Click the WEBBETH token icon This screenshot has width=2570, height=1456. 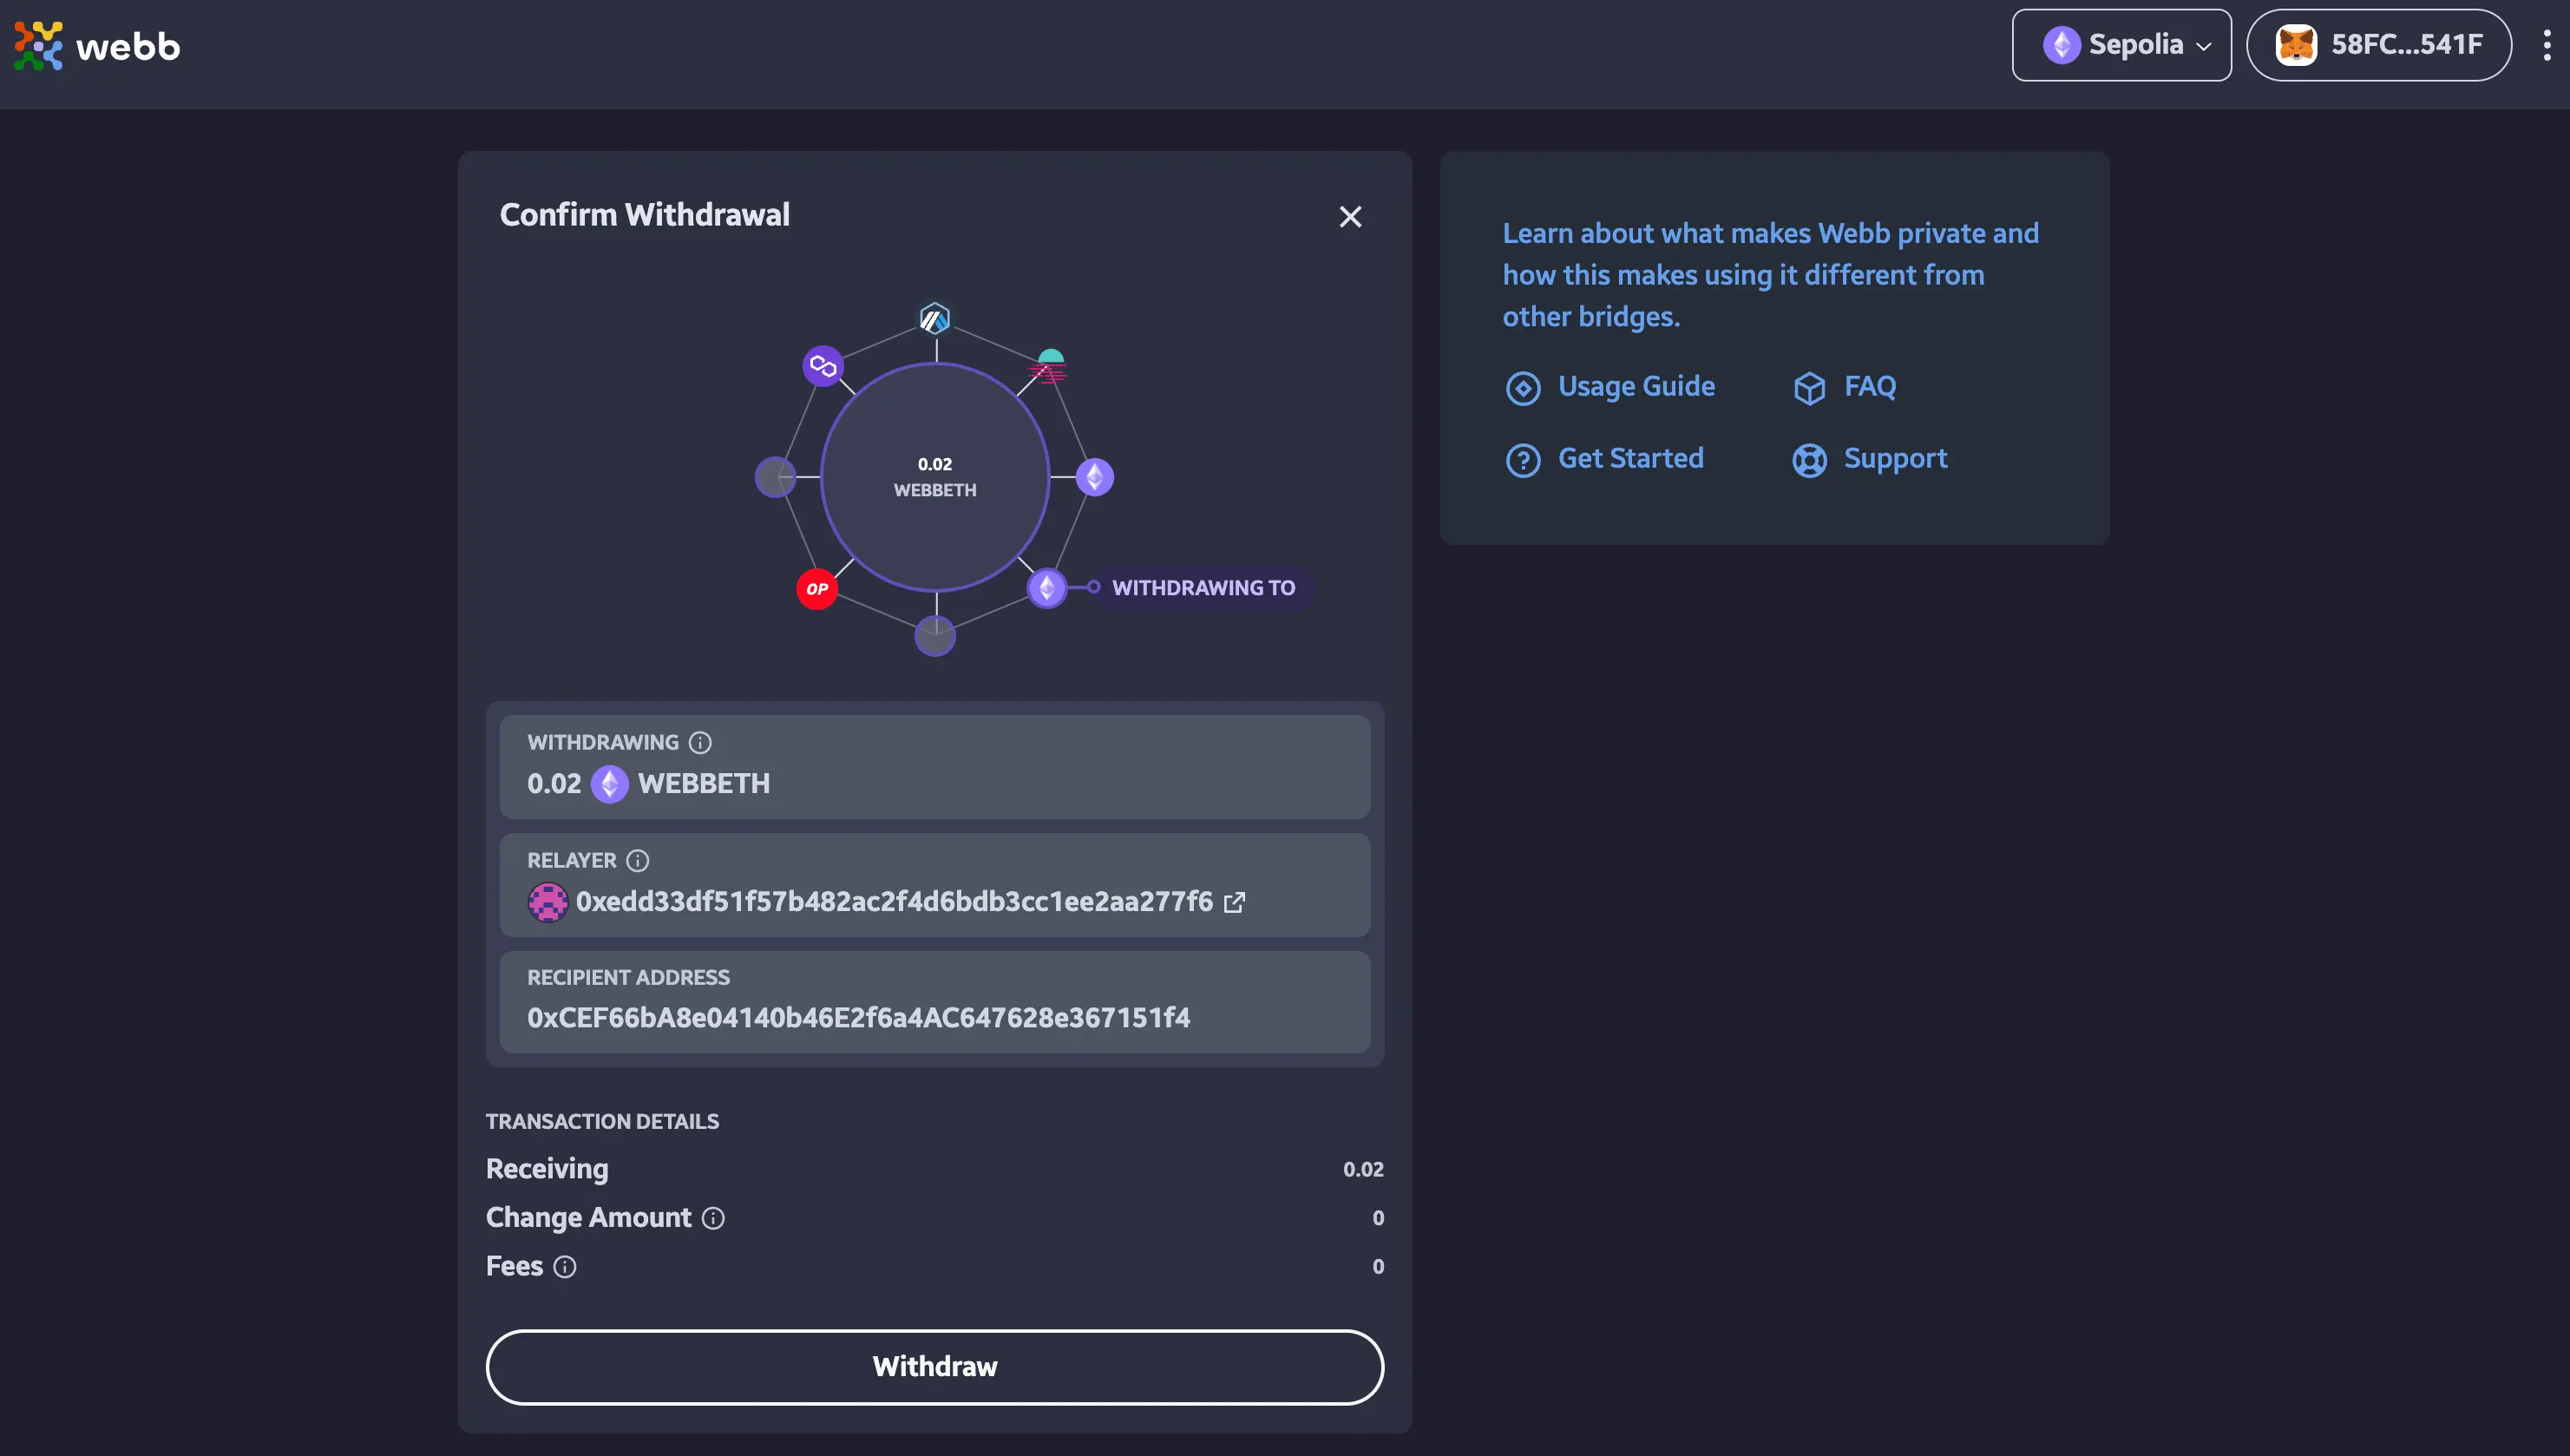pyautogui.click(x=610, y=784)
